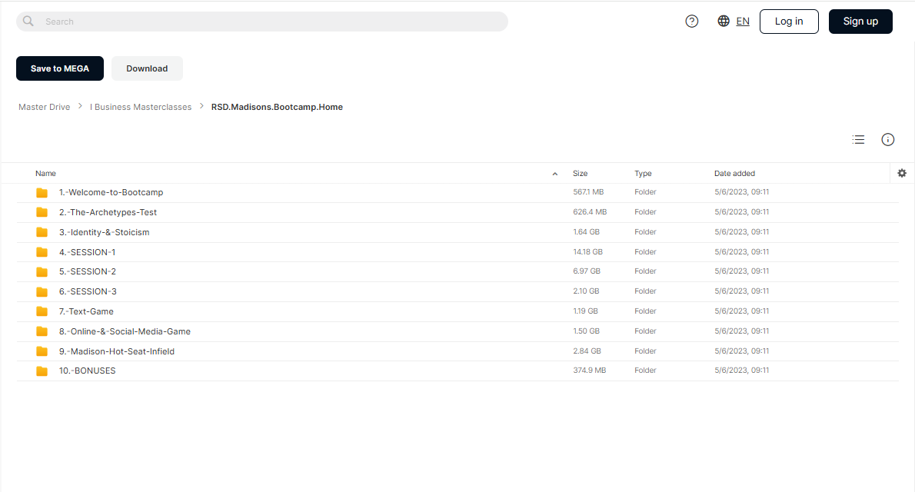
Task: Open the help question mark icon
Action: click(x=691, y=22)
